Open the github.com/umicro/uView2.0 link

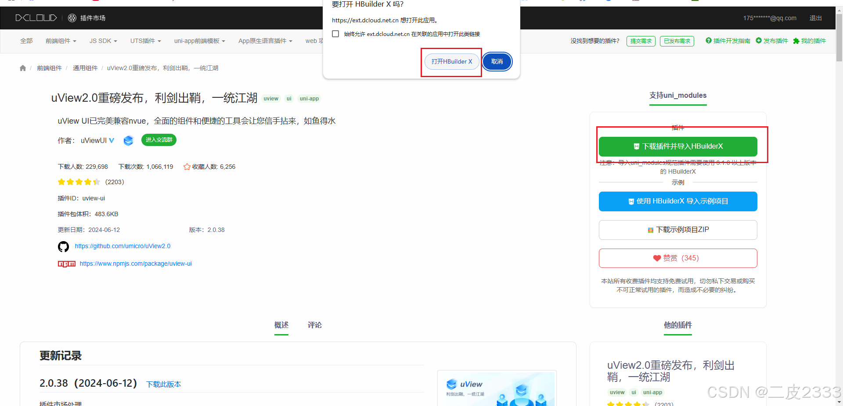pos(122,246)
